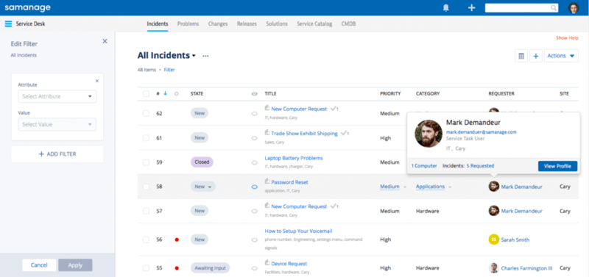Check the box for incident 57
The image size is (589, 277).
coord(146,211)
